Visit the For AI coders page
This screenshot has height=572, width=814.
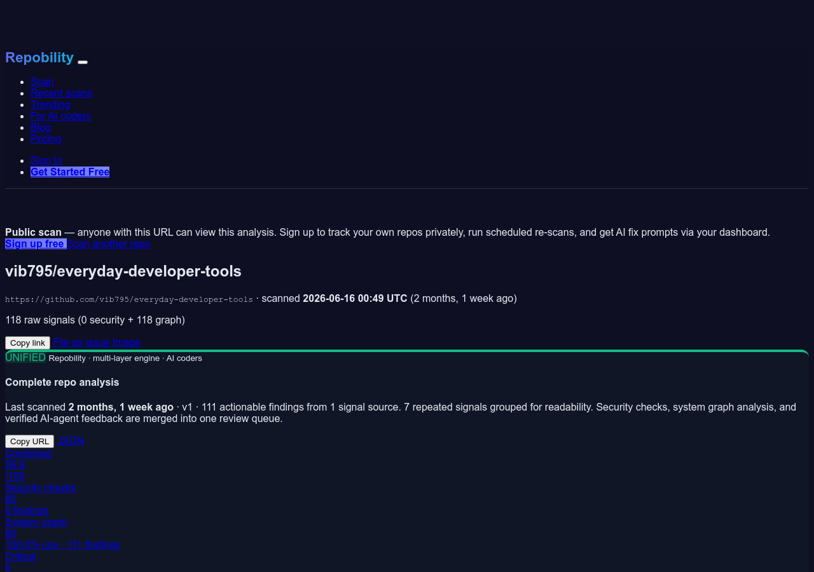click(x=60, y=116)
